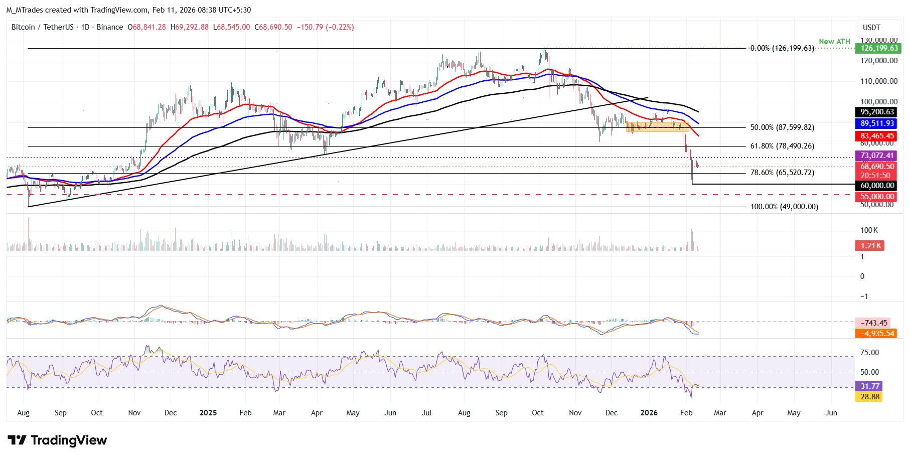The width and height of the screenshot is (910, 459).
Task: Click the volume 1.21K label
Action: 870,246
